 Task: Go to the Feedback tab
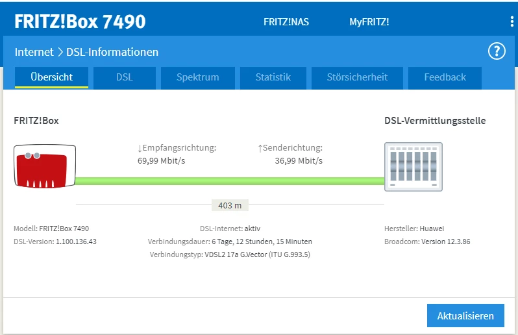(445, 78)
